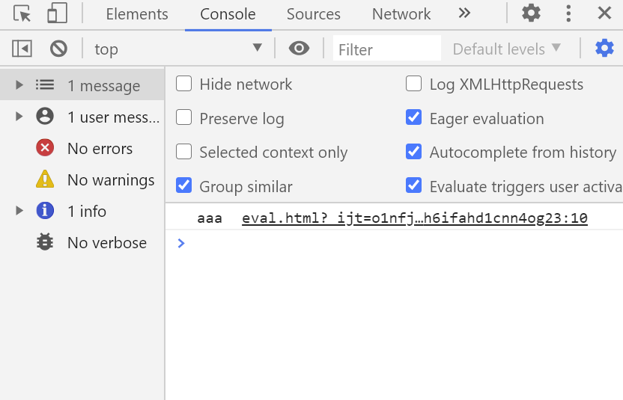The height and width of the screenshot is (400, 623).
Task: Go to the Network tab
Action: click(401, 14)
